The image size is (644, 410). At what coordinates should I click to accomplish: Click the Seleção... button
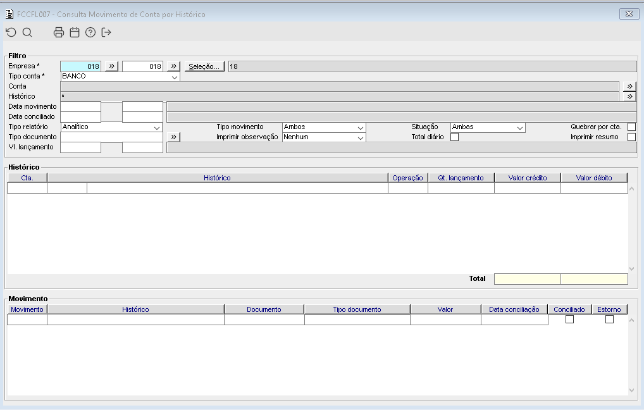click(204, 66)
